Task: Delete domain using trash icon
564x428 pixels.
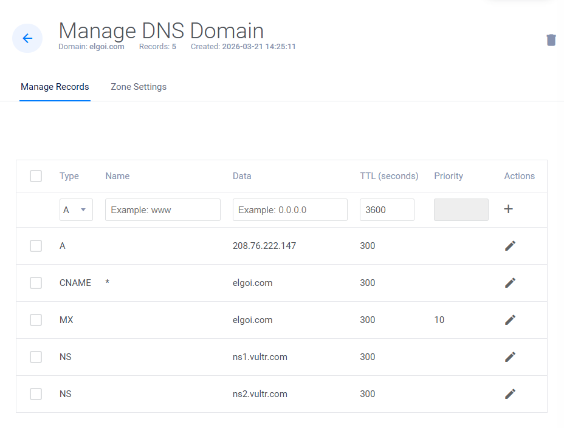Action: [x=551, y=40]
